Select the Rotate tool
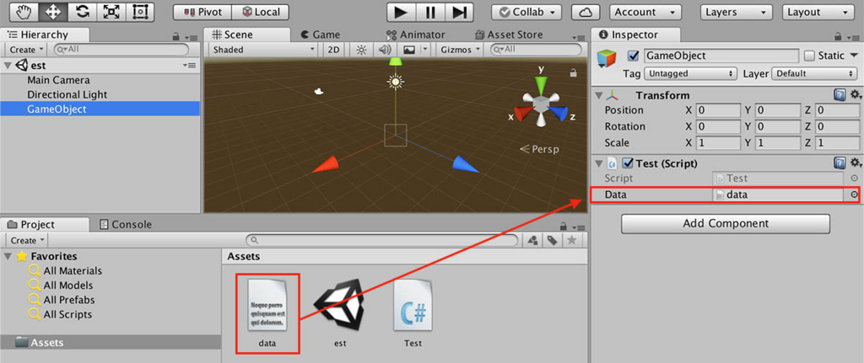This screenshot has height=363, width=864. pos(82,12)
